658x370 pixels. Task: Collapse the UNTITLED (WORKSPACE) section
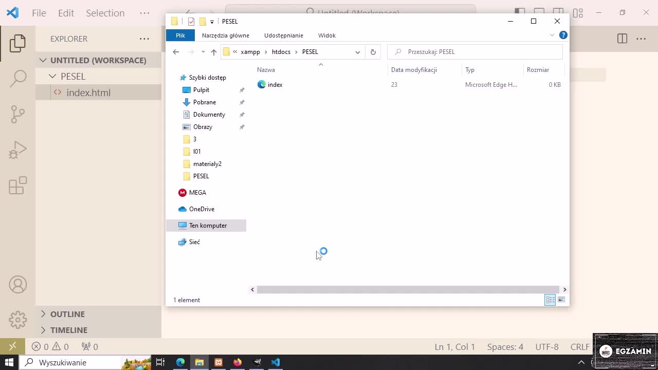tap(98, 60)
